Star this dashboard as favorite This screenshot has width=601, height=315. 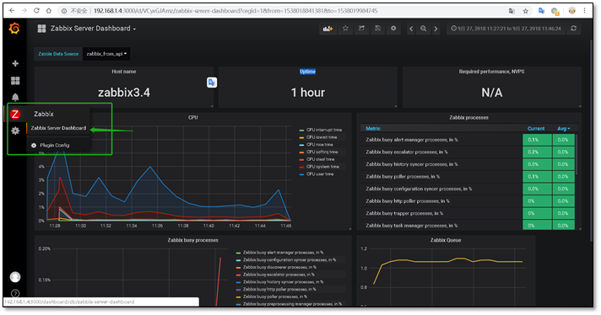pyautogui.click(x=345, y=29)
